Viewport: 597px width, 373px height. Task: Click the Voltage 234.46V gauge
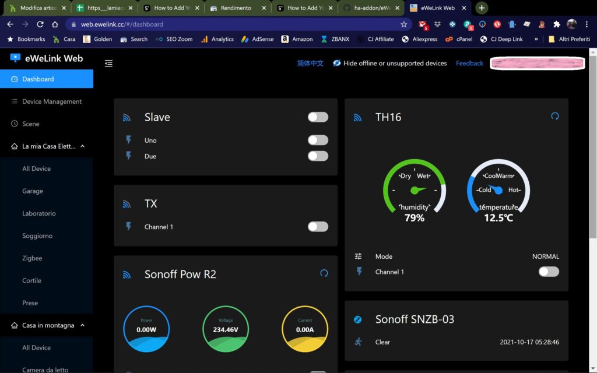226,329
